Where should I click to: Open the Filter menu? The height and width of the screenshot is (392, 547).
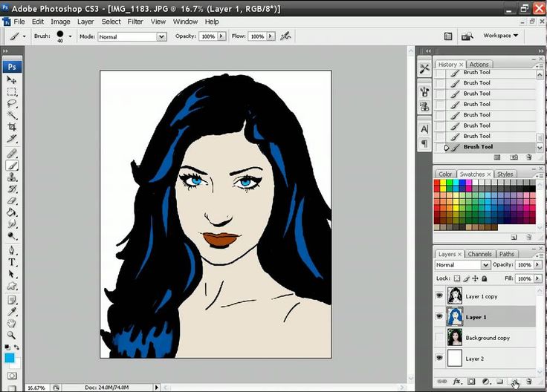(x=135, y=22)
